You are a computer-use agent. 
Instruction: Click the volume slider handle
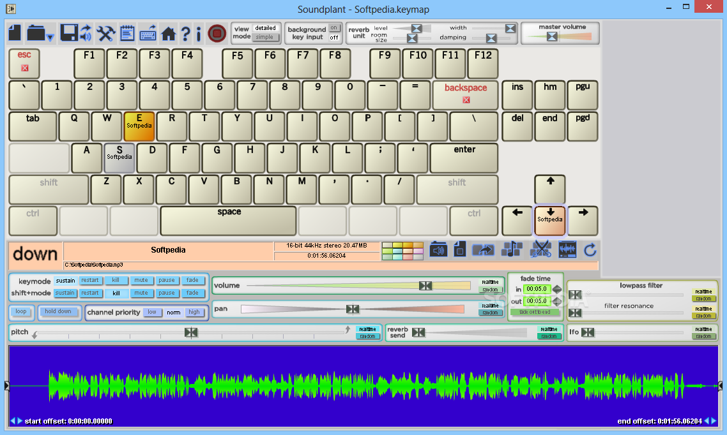[425, 286]
